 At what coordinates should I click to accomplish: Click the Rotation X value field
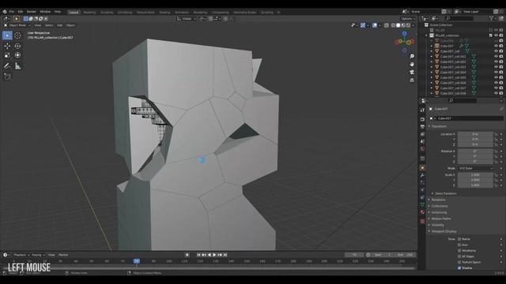pyautogui.click(x=476, y=151)
